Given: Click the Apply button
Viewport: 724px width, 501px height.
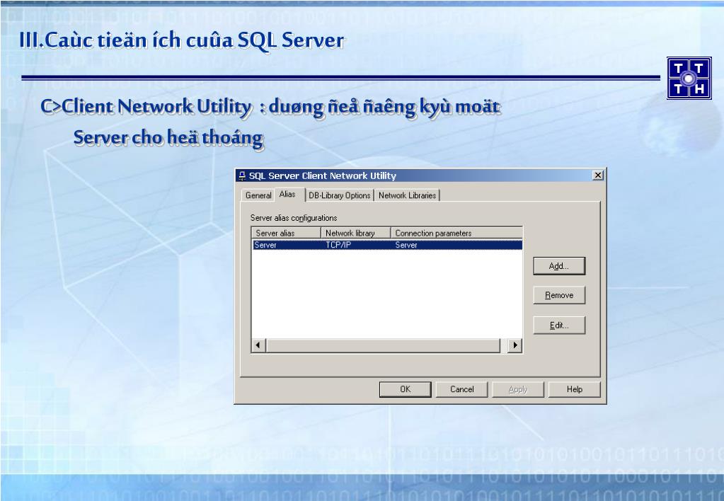Looking at the screenshot, I should [518, 389].
